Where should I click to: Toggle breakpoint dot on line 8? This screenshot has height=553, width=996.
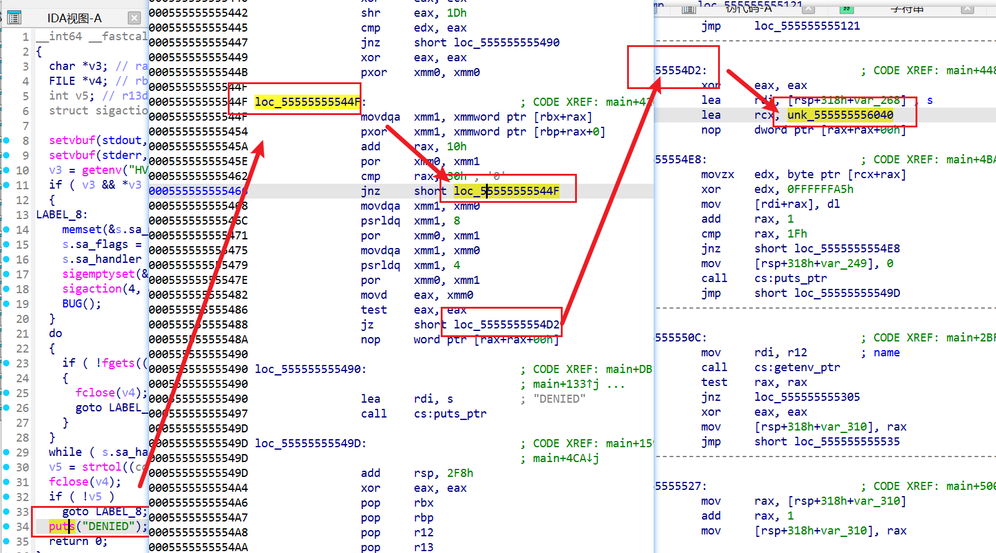7,140
